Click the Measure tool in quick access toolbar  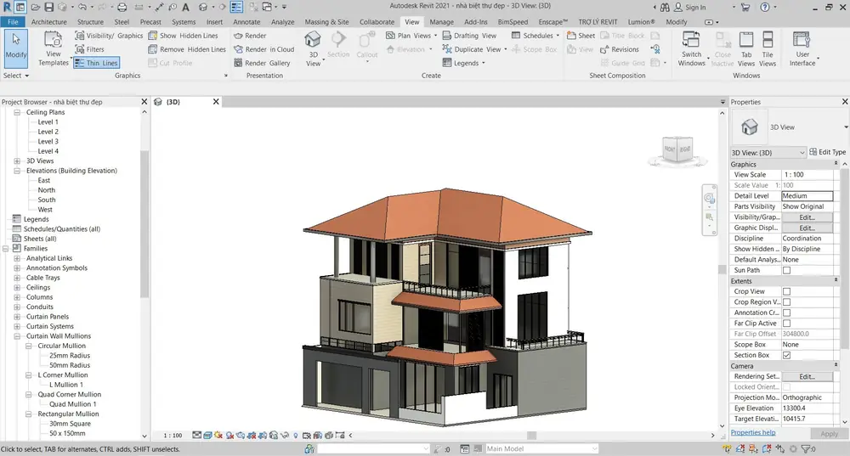[x=139, y=7]
